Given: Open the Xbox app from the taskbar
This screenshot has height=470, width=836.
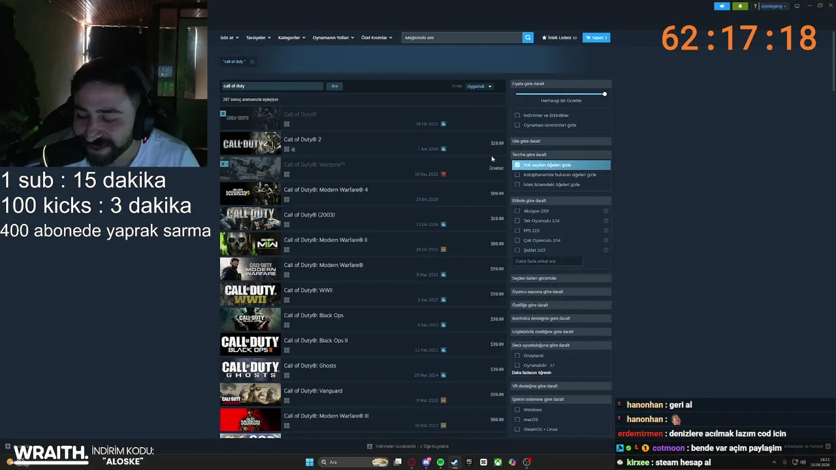Looking at the screenshot, I should click(498, 462).
